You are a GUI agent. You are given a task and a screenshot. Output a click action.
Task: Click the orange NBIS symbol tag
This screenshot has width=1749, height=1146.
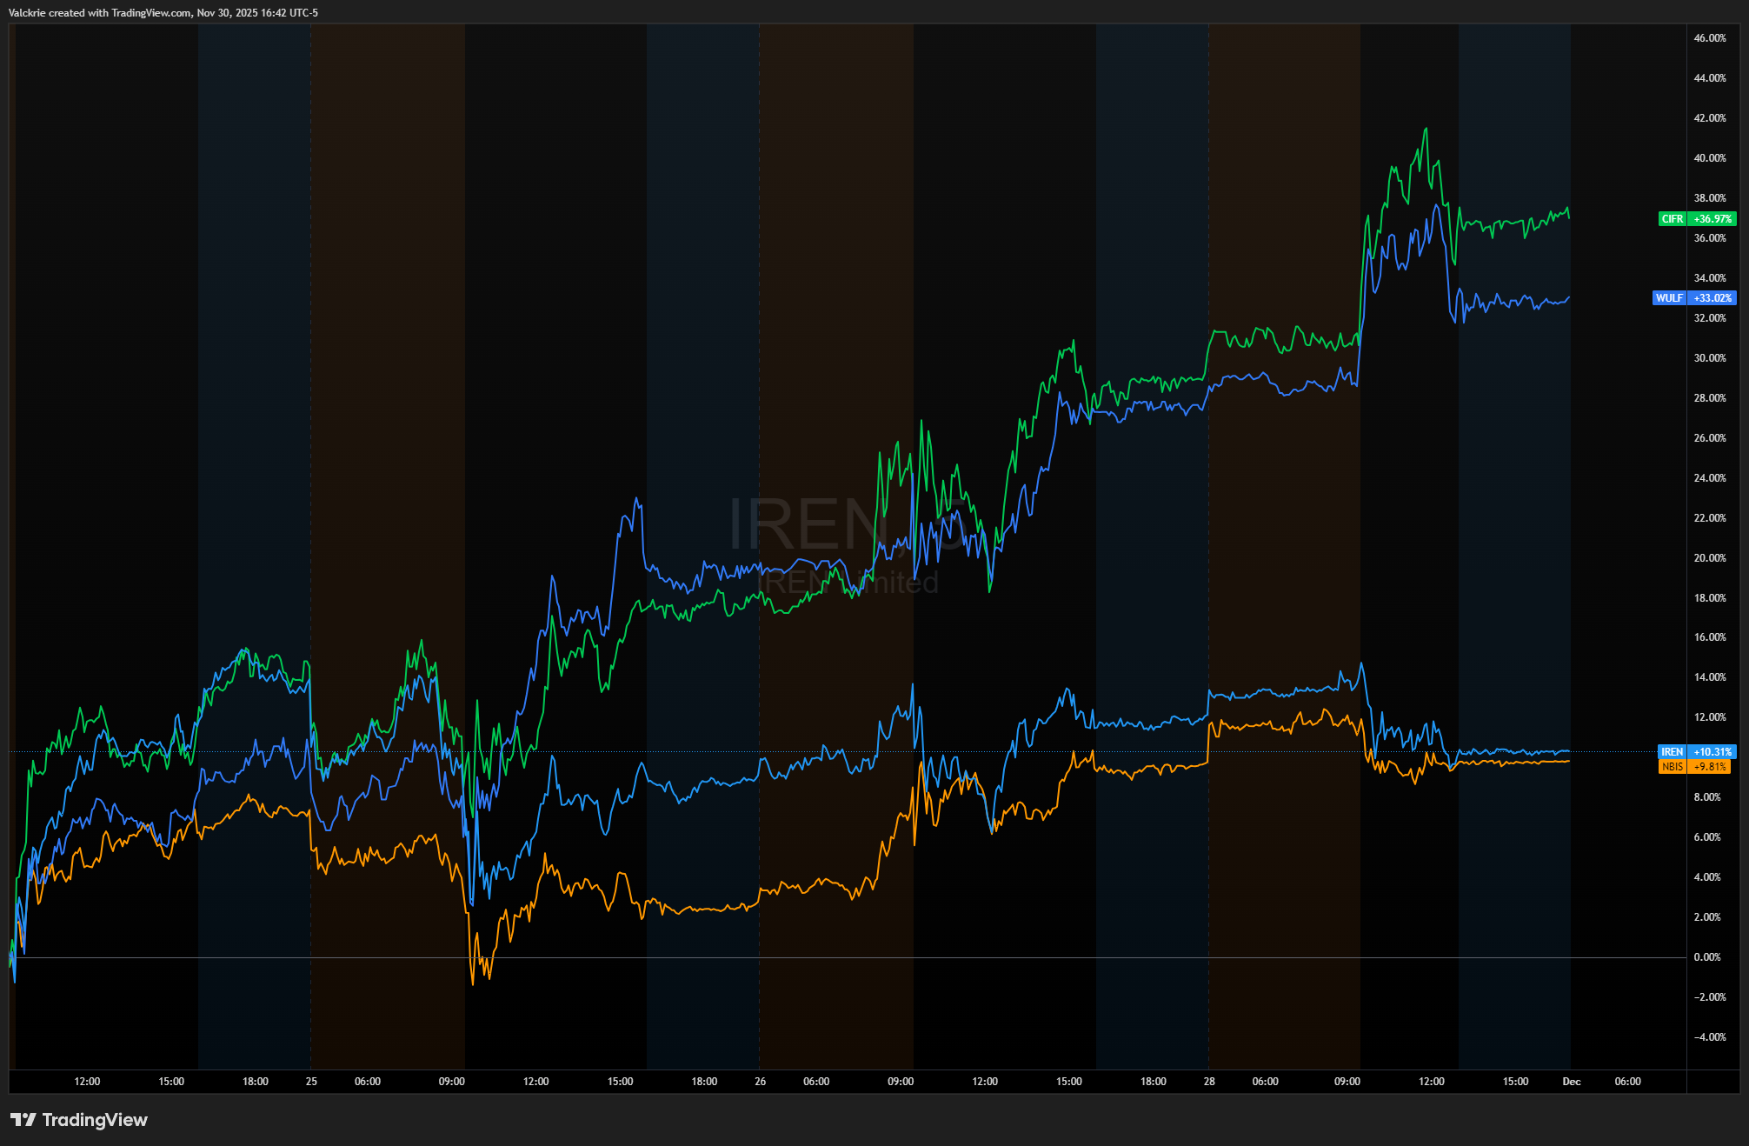click(x=1673, y=767)
